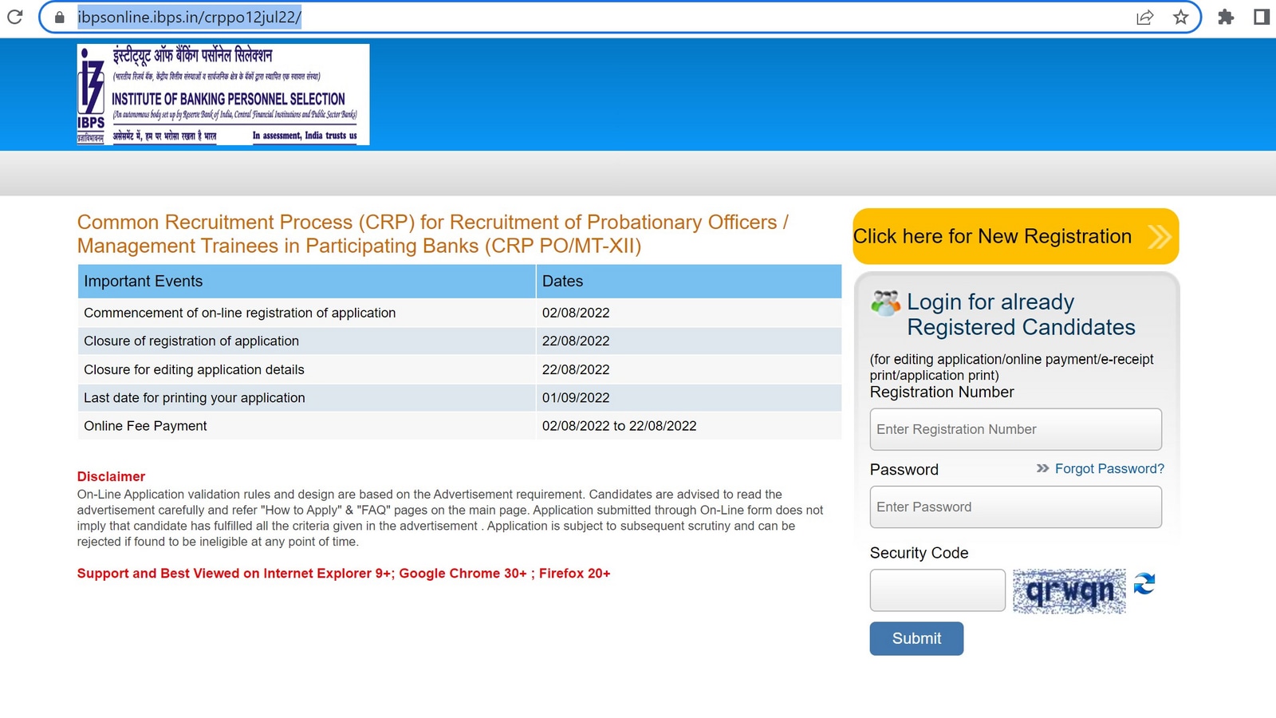The width and height of the screenshot is (1276, 718).
Task: Submit the login form
Action: click(916, 638)
